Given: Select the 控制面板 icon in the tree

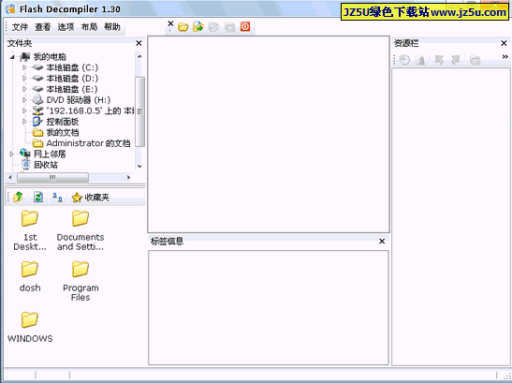Looking at the screenshot, I should coord(37,122).
